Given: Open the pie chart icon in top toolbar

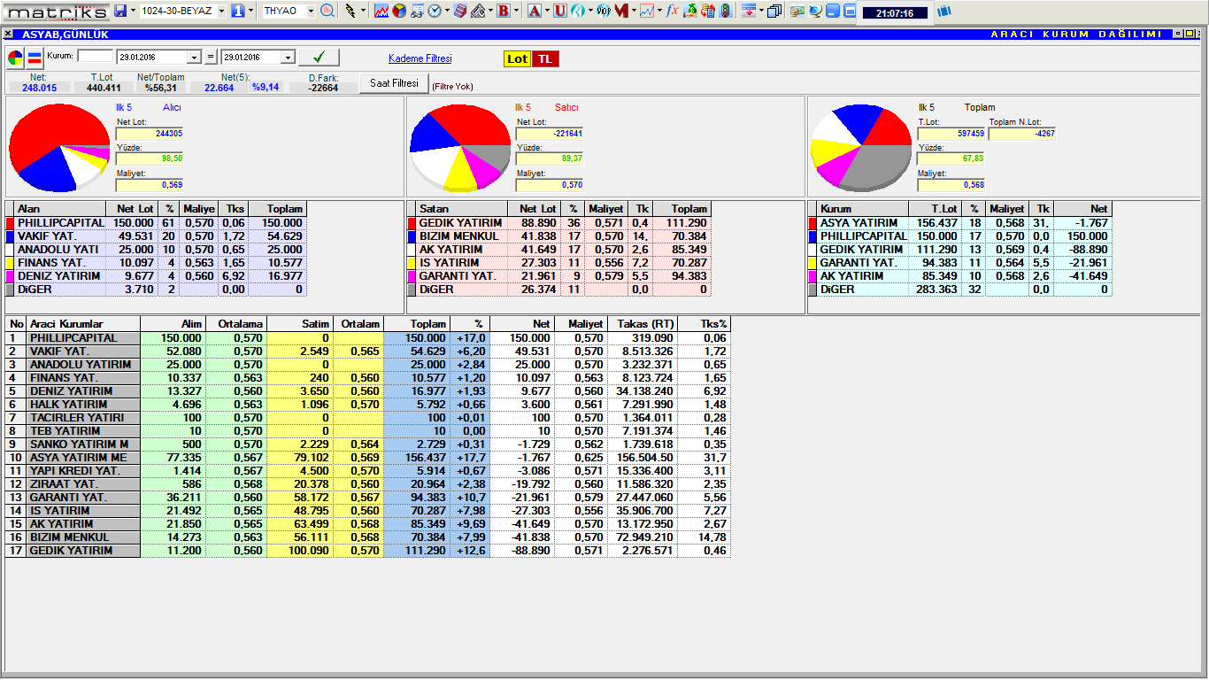Looking at the screenshot, I should 399,11.
